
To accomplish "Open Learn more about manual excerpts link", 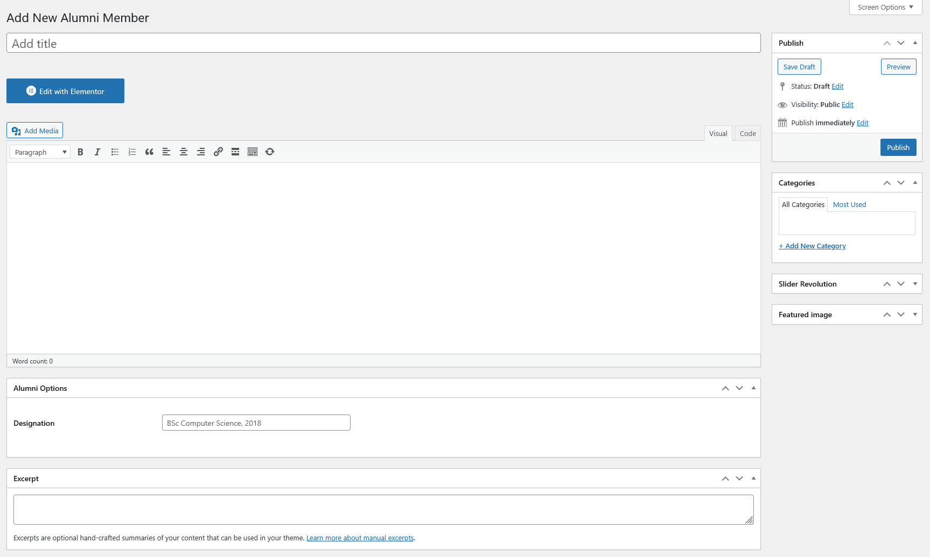I will pyautogui.click(x=360, y=538).
